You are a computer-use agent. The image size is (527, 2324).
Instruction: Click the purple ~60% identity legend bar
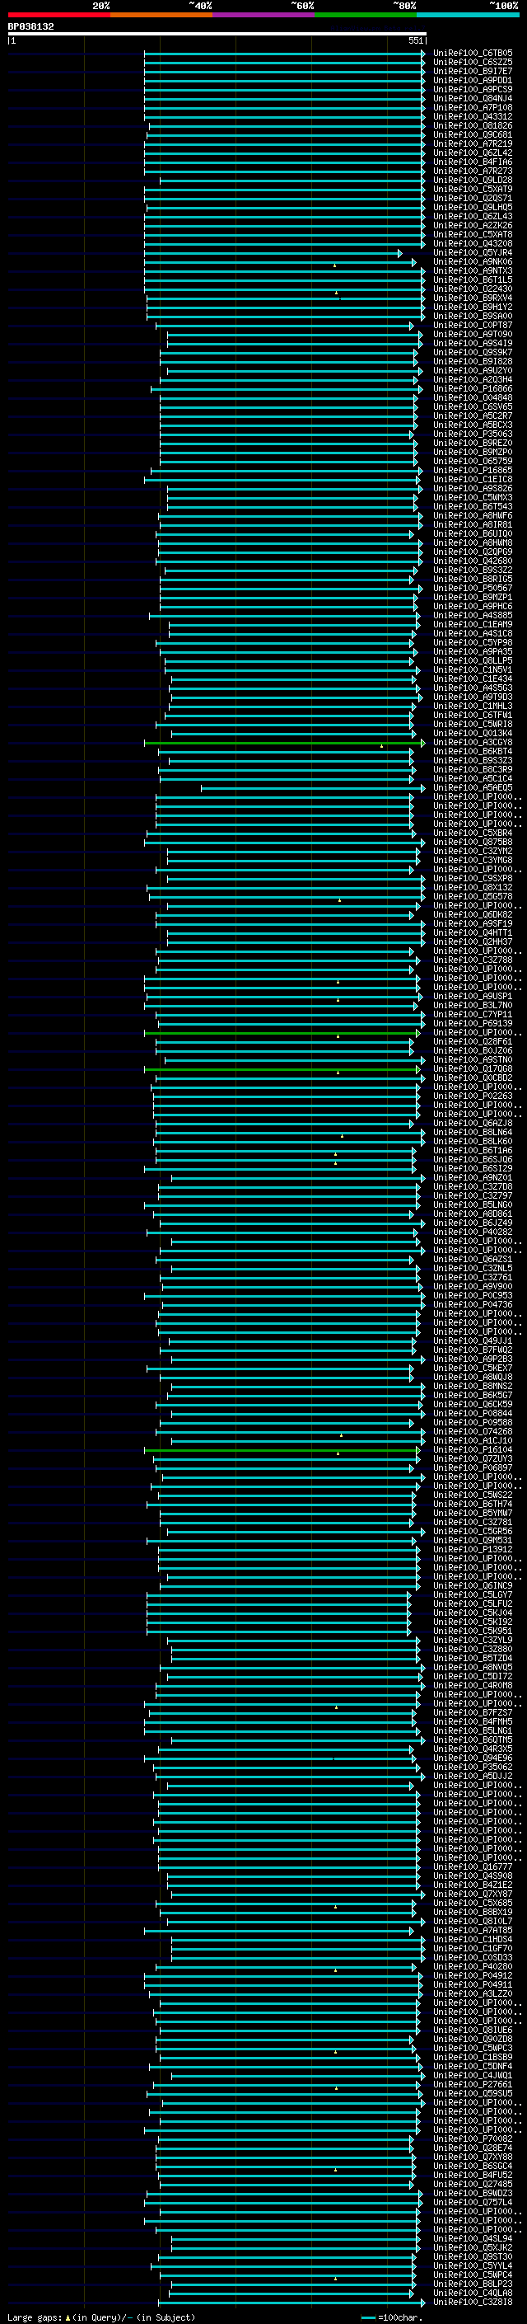[x=264, y=15]
